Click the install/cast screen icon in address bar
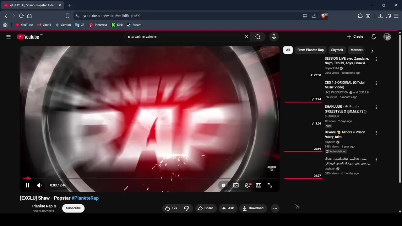The height and width of the screenshot is (226, 402). 305,16
